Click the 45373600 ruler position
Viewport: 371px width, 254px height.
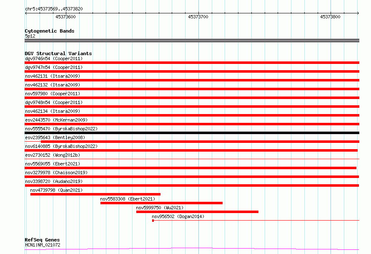click(65, 17)
